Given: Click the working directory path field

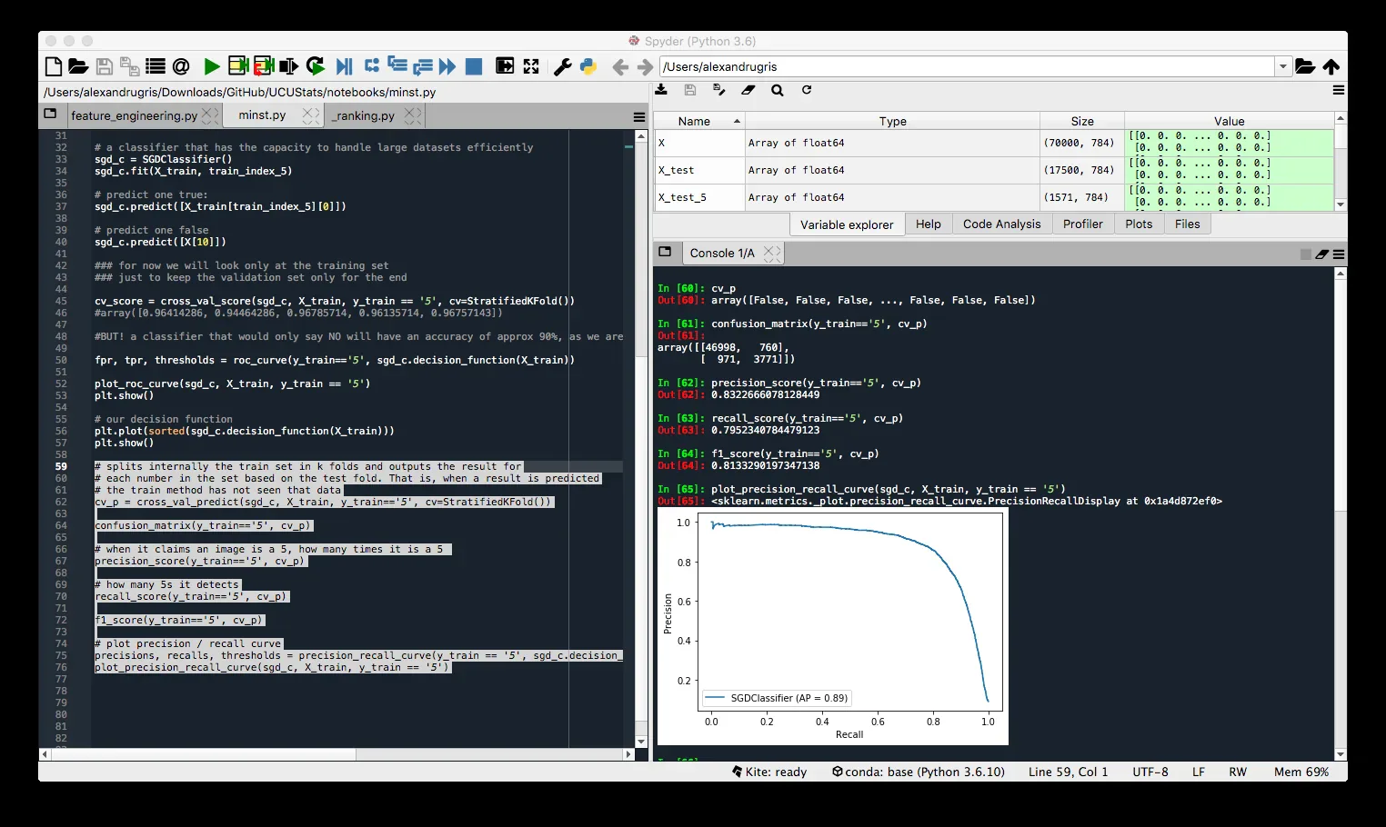Looking at the screenshot, I should pos(968,66).
